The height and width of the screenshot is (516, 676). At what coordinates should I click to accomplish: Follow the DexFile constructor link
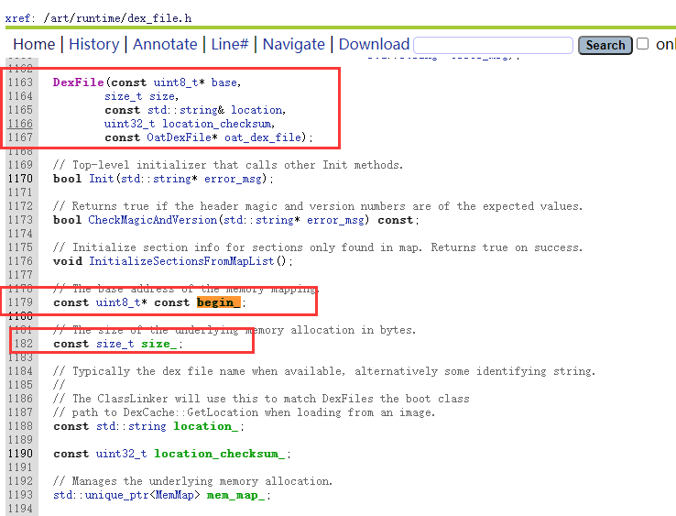[78, 82]
